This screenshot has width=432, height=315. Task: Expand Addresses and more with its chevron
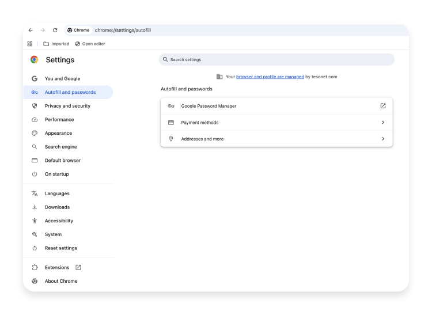pos(383,139)
